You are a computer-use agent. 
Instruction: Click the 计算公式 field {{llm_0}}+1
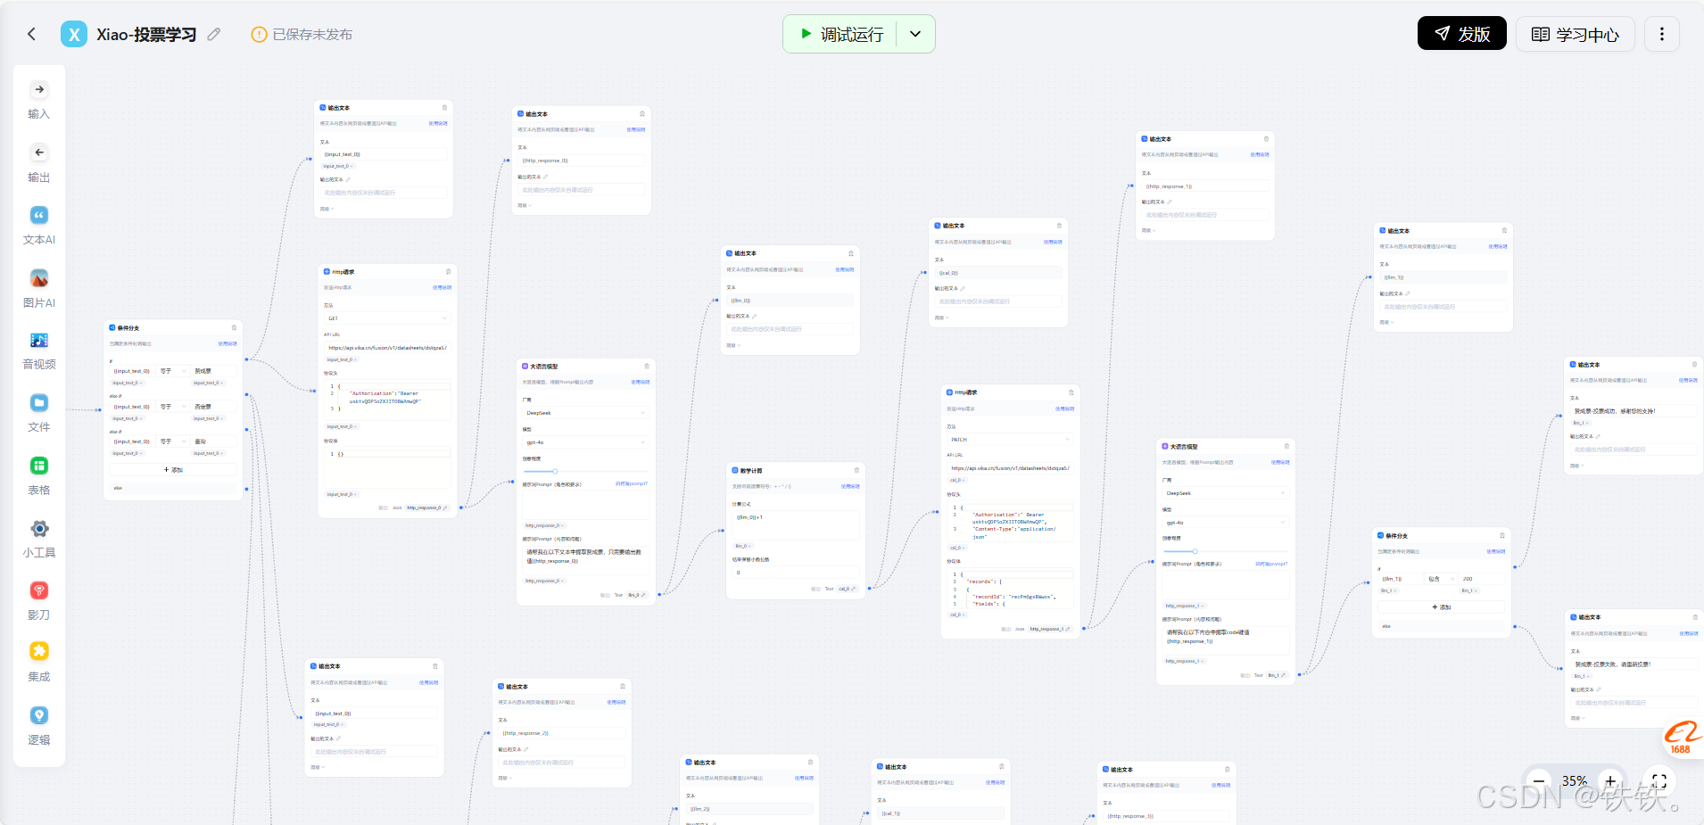pos(796,523)
